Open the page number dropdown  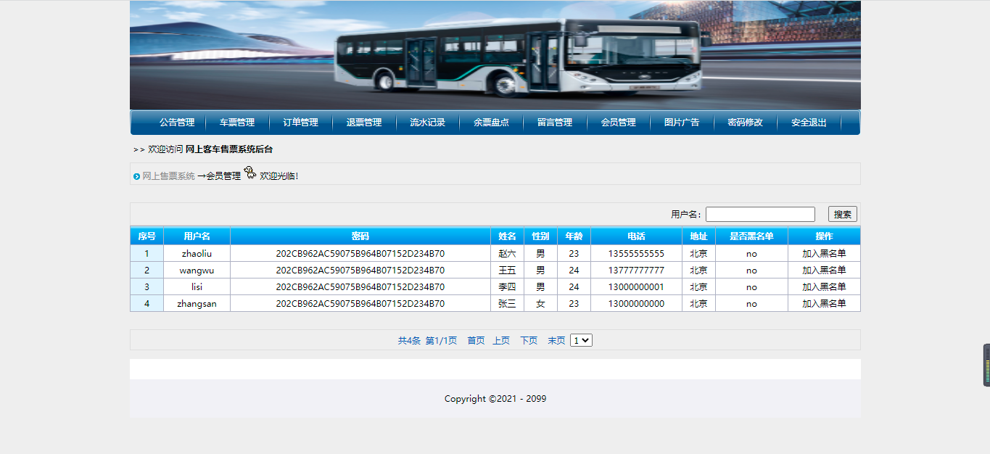tap(581, 340)
